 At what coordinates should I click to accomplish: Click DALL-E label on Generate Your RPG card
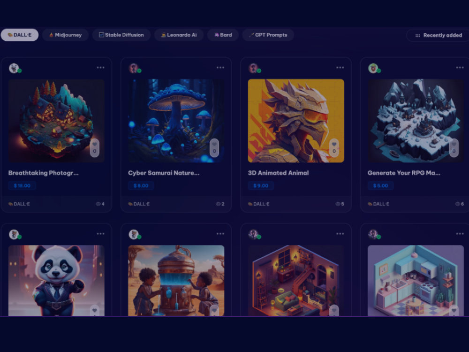378,204
